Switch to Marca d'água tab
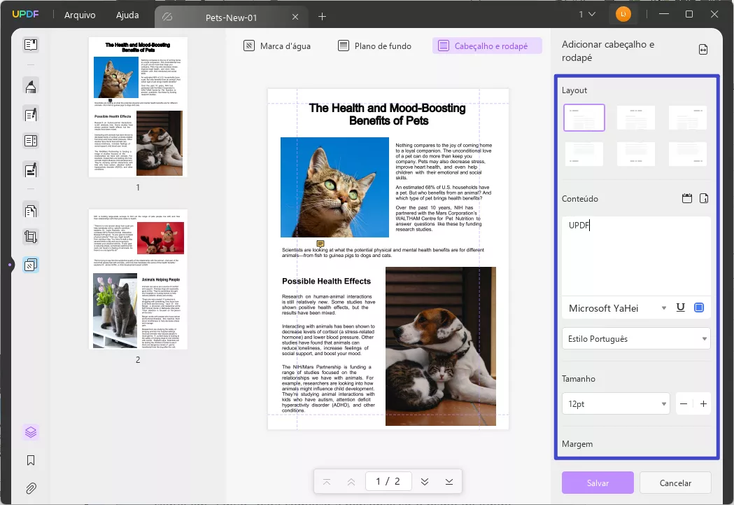 coord(278,45)
